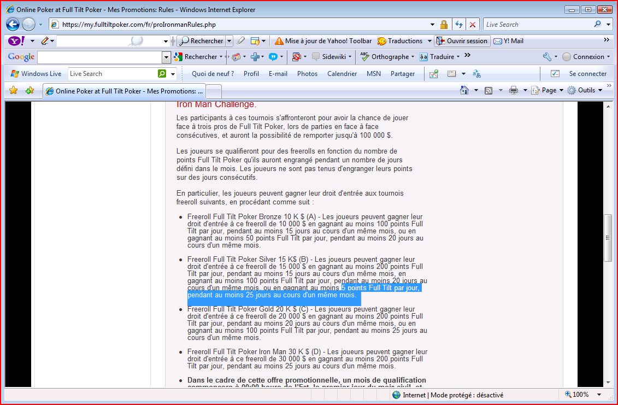Click the Google blue speech bubble icon
This screenshot has width=618, height=405.
click(x=273, y=57)
